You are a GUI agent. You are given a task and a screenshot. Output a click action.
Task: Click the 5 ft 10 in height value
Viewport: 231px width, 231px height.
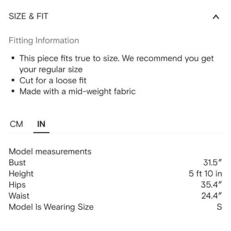point(206,174)
